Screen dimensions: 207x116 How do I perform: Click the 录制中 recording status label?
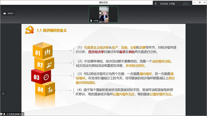10,14
